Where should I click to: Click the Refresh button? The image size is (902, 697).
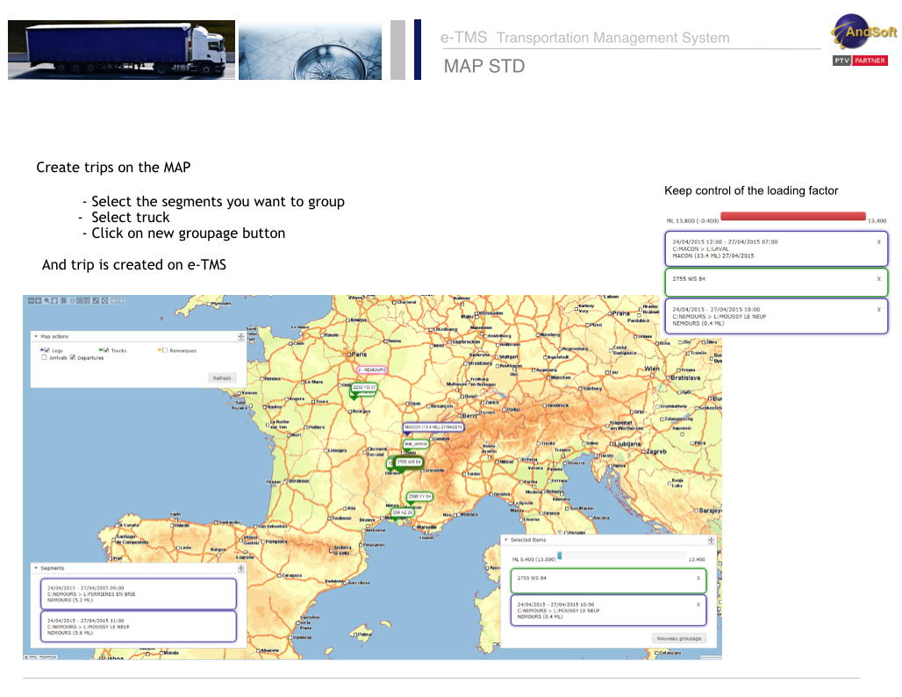pos(222,378)
